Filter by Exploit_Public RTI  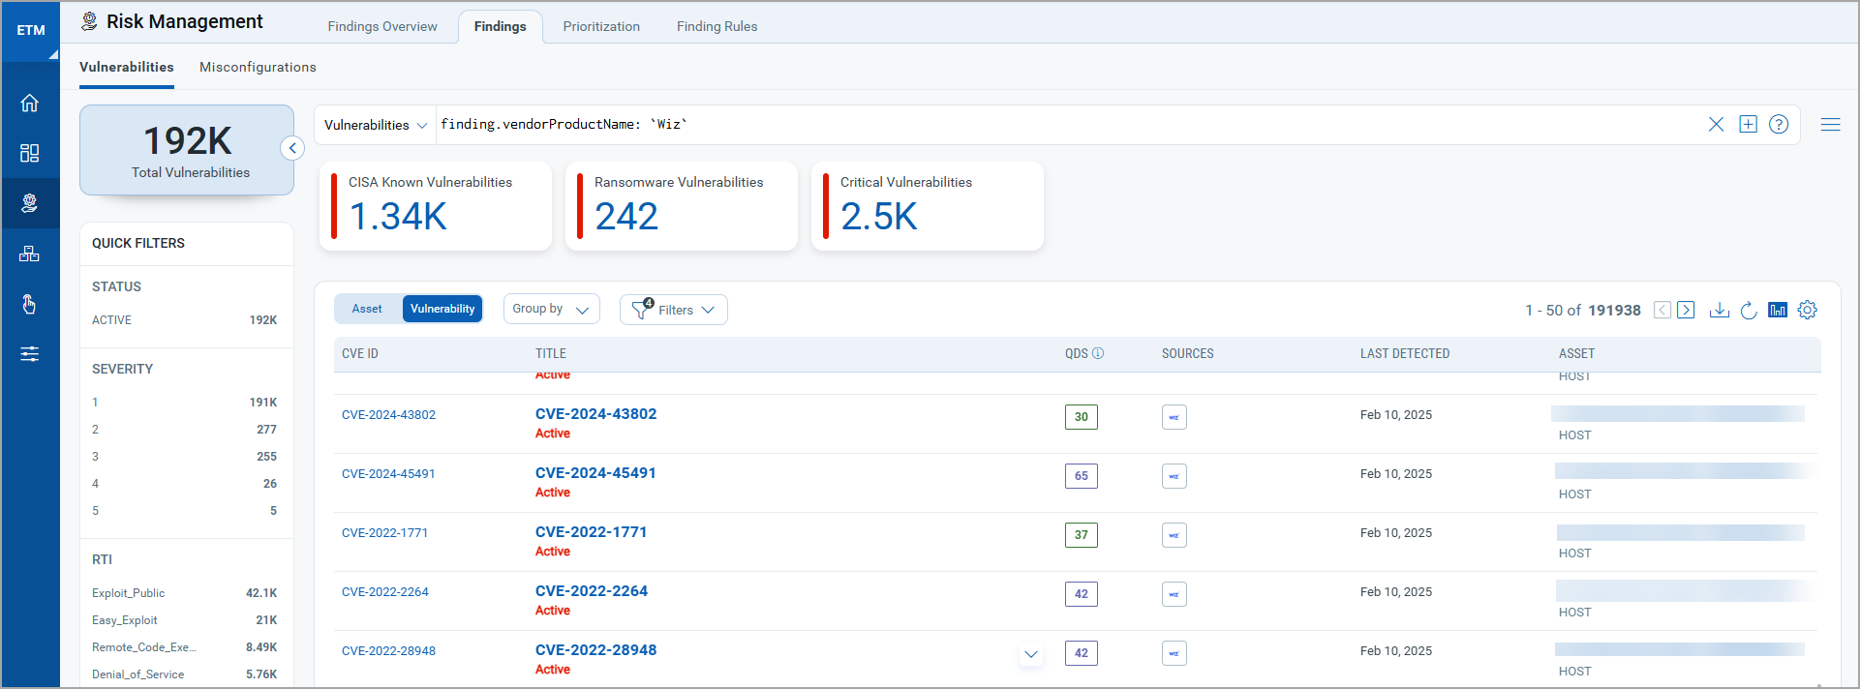[129, 593]
